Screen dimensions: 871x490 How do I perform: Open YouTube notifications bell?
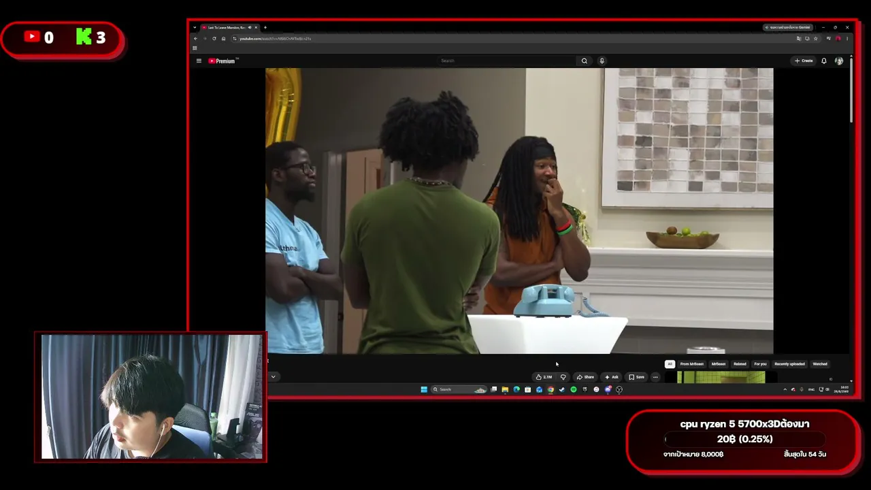click(823, 61)
